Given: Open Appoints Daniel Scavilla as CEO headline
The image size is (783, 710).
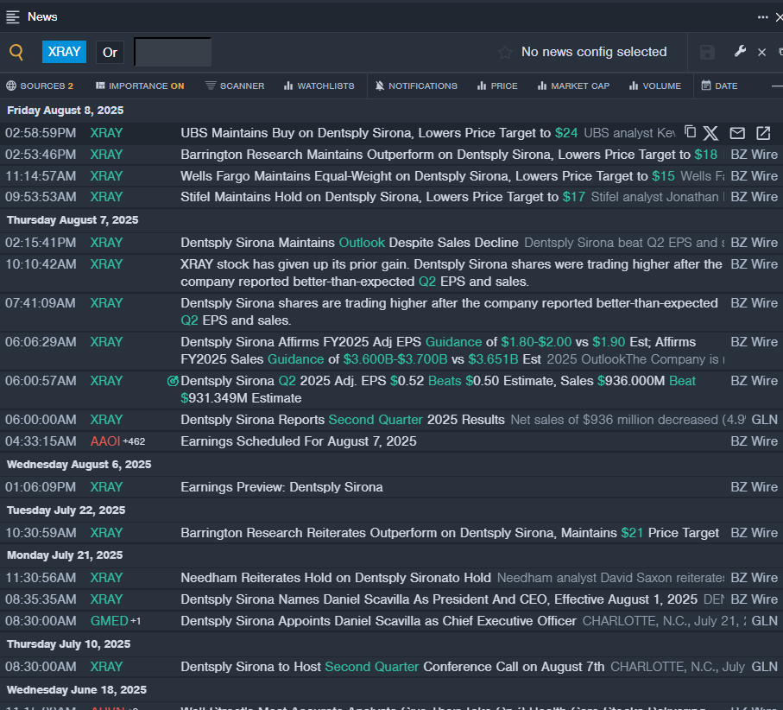Looking at the screenshot, I should 378,621.
